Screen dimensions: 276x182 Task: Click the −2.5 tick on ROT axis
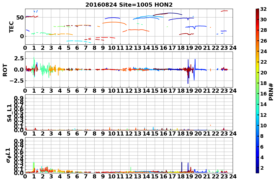tap(16, 81)
